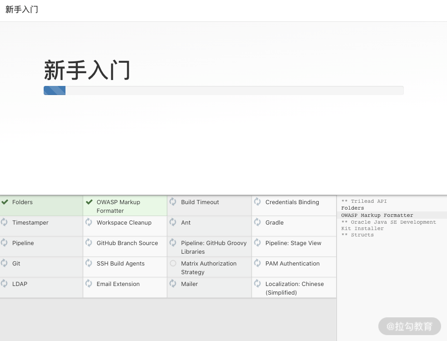This screenshot has width=447, height=341.
Task: Click the pending circle beside Matrix Authorization Strategy
Action: (x=173, y=263)
